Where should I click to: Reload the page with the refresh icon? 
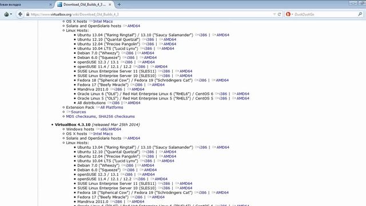tap(279, 14)
